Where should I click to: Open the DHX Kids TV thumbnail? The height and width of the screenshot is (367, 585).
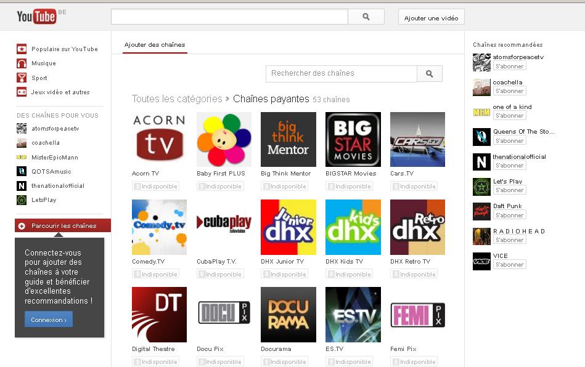[x=353, y=227]
